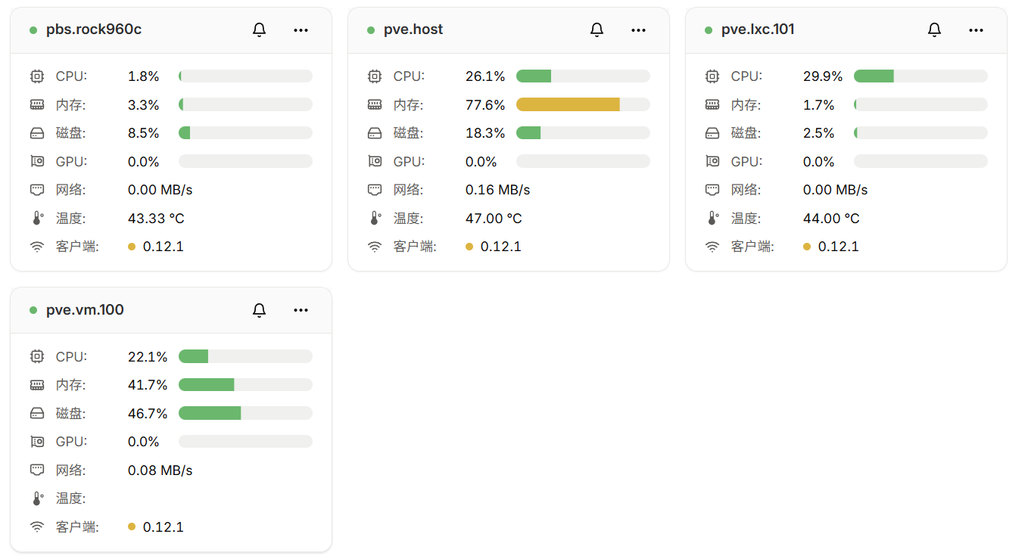Click the thermometer icon on pve.host

[x=375, y=218]
